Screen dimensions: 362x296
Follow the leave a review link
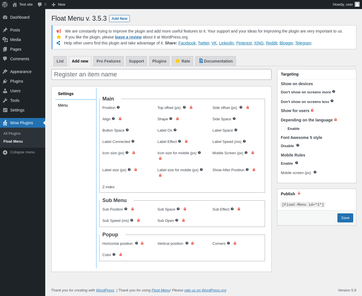[x=128, y=37]
